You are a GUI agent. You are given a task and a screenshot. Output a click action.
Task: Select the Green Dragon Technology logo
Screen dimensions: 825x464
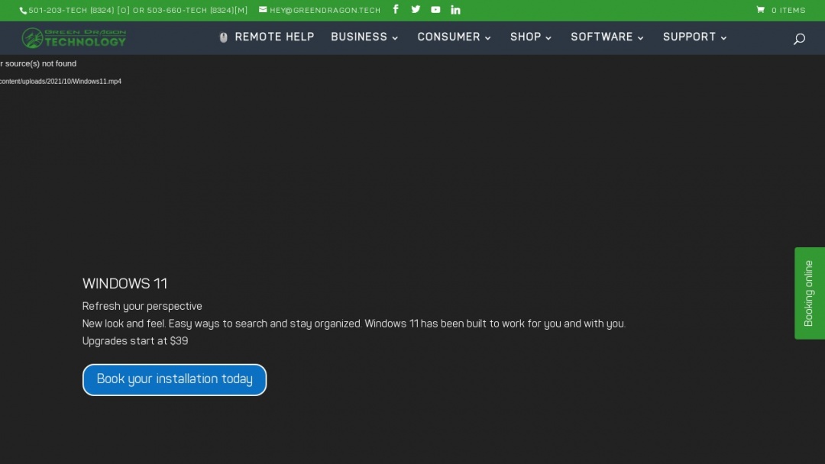pyautogui.click(x=73, y=37)
